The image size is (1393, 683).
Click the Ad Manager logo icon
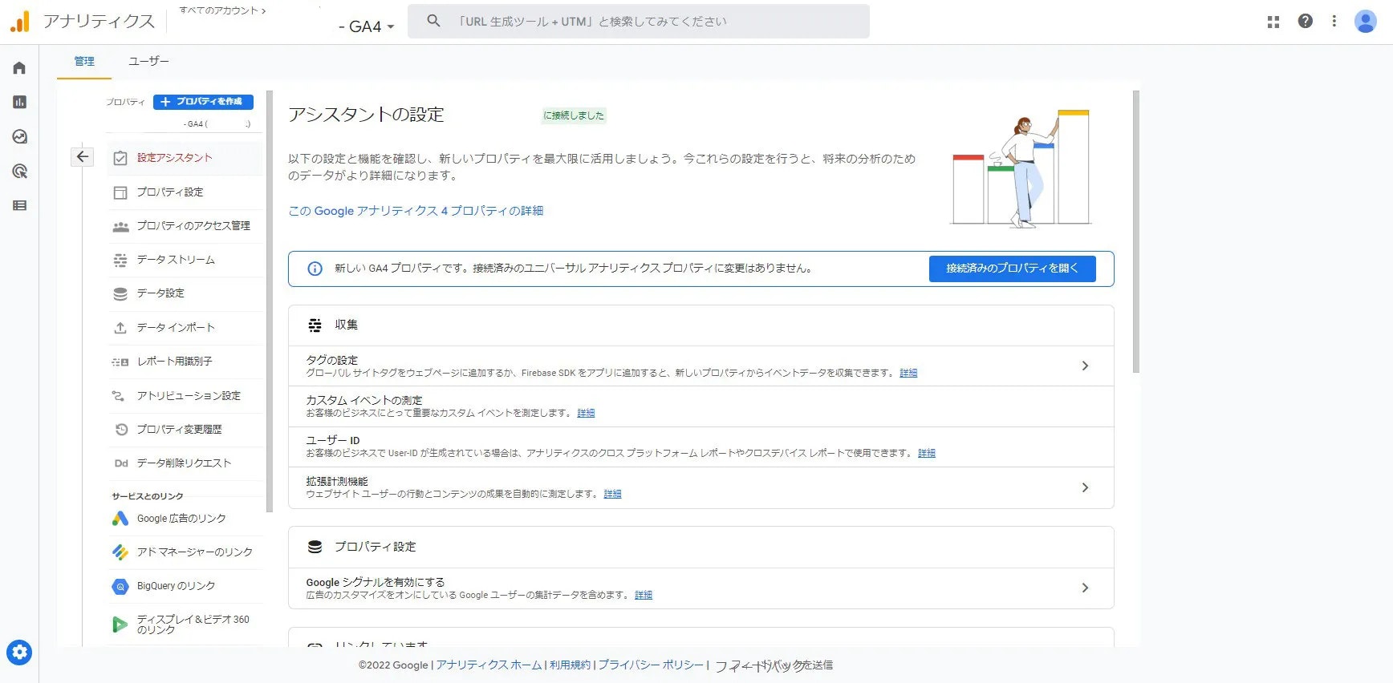[120, 552]
